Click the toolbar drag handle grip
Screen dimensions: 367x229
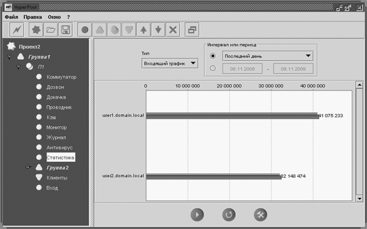coord(6,30)
